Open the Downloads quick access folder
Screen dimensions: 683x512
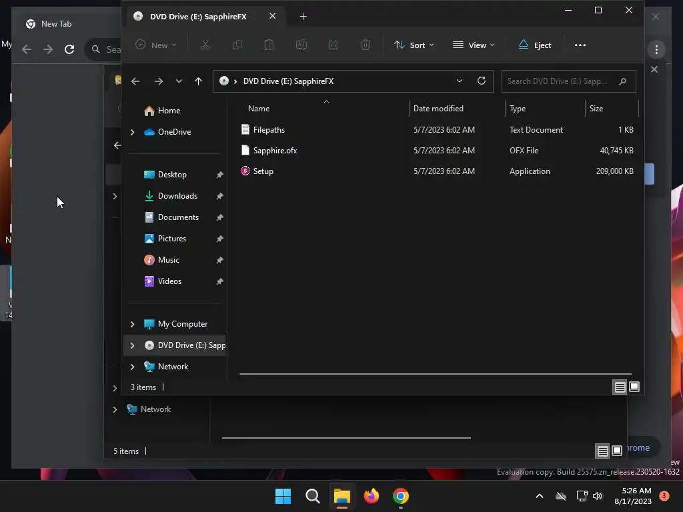[177, 196]
